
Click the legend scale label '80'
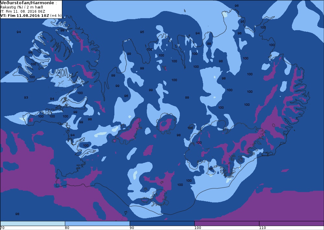click(x=67, y=228)
